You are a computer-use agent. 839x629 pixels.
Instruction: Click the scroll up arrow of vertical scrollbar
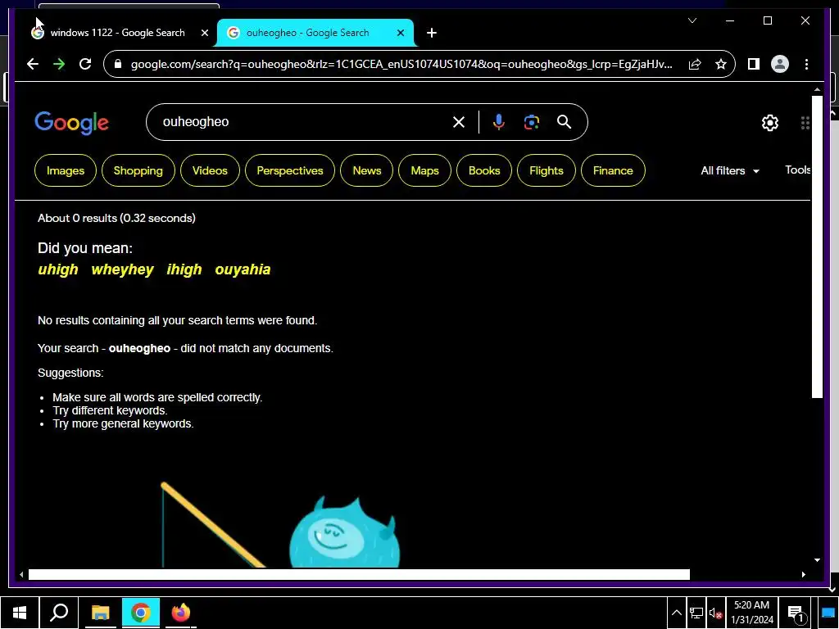click(817, 89)
